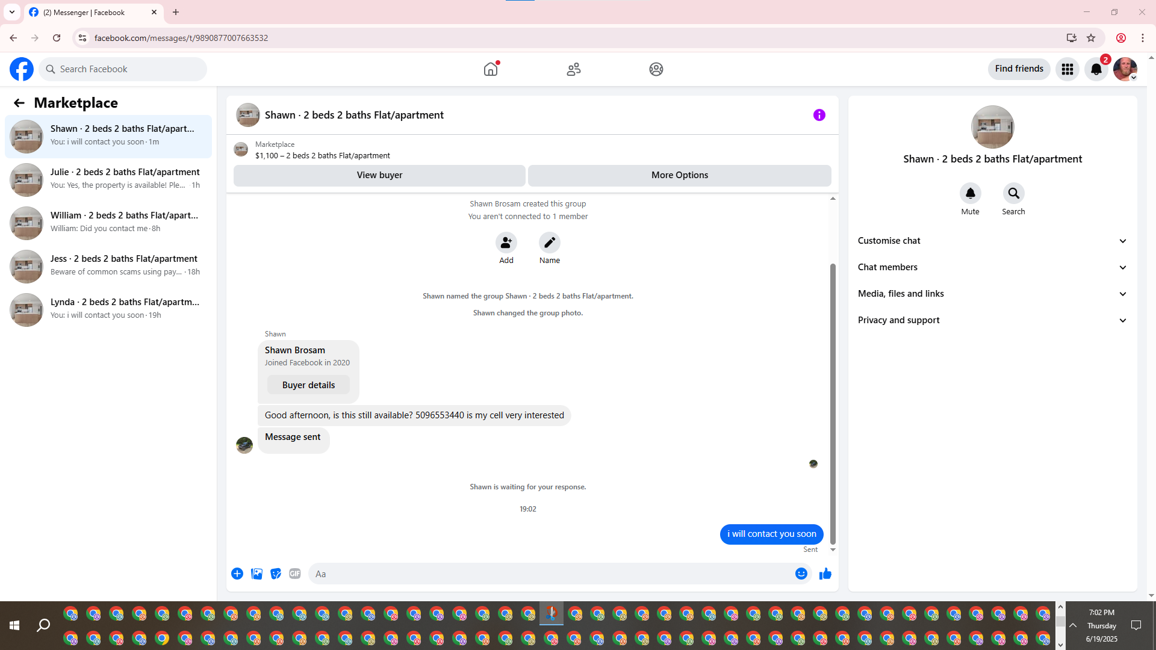This screenshot has height=650, width=1156.
Task: Open a new browser tab
Action: point(176,12)
